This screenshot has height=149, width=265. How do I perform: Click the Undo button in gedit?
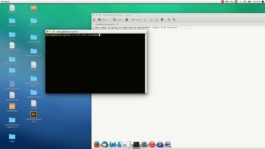point(137,20)
